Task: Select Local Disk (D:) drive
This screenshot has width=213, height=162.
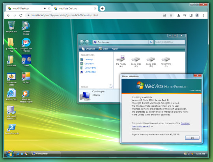Action: tap(151, 62)
